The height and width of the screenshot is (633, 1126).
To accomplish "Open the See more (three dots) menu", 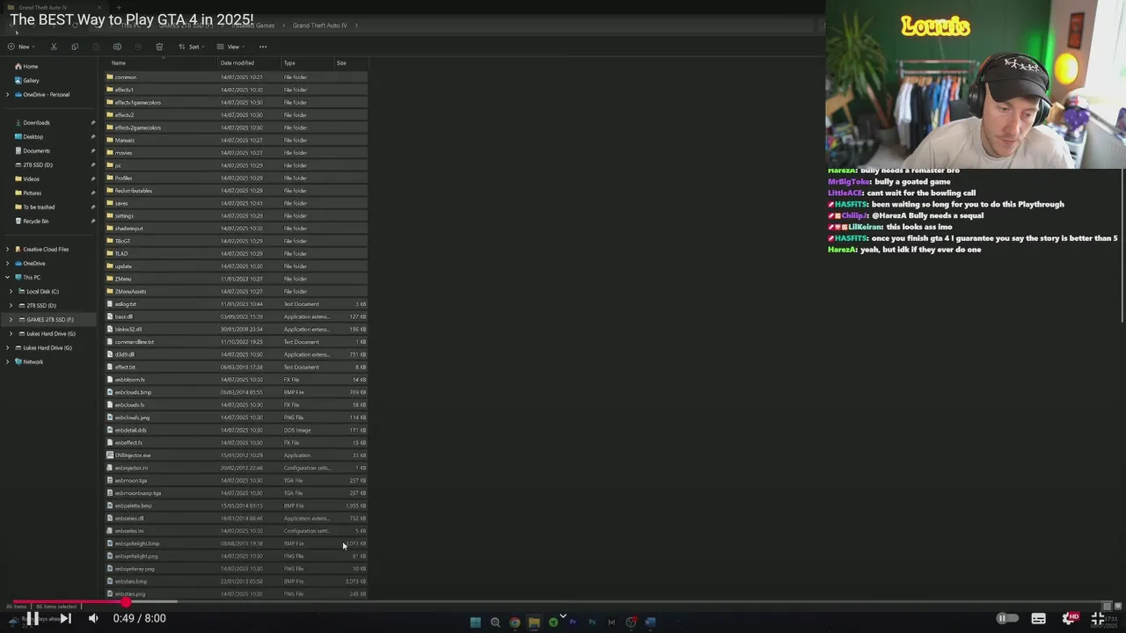I will coord(262,47).
